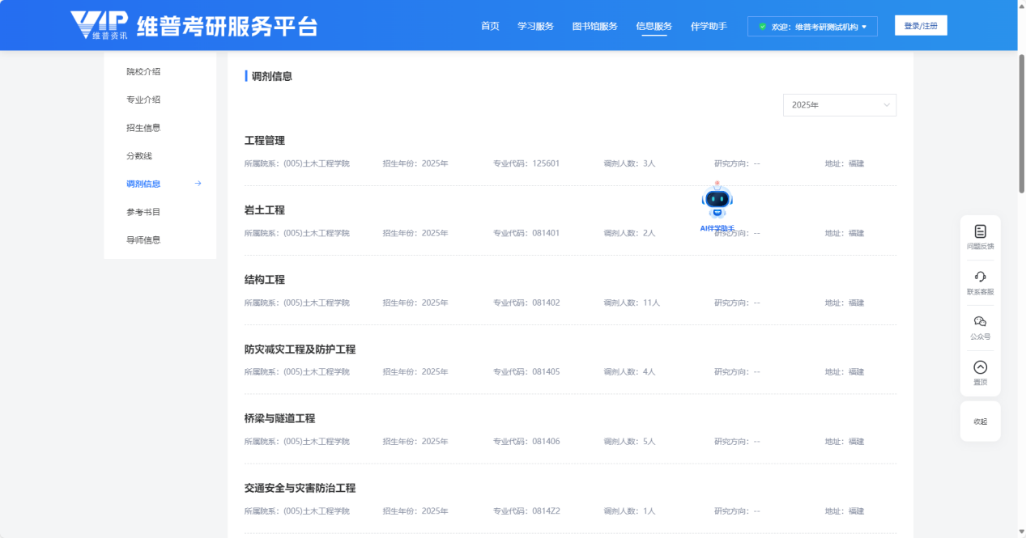Go to the 首页 navigation tab

coord(490,26)
